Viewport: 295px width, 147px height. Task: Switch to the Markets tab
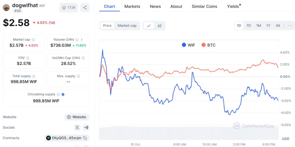132,6
